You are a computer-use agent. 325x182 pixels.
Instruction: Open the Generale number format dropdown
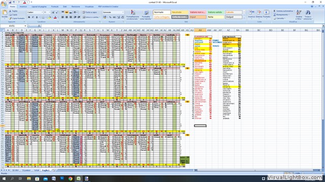(x=113, y=12)
